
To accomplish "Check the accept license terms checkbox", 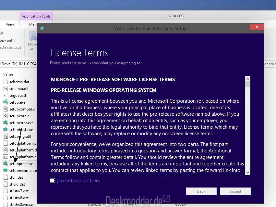I will (x=52, y=181).
